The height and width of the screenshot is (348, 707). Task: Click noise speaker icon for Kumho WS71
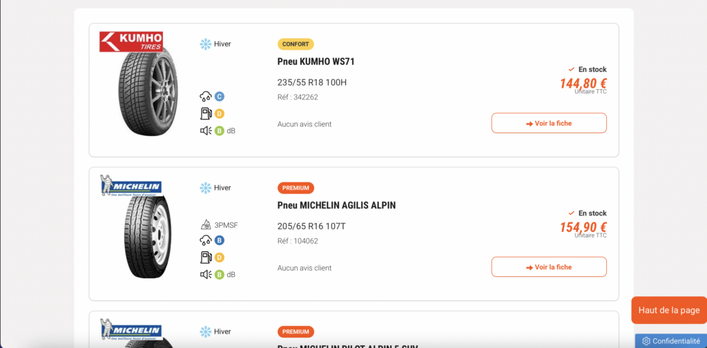[206, 130]
